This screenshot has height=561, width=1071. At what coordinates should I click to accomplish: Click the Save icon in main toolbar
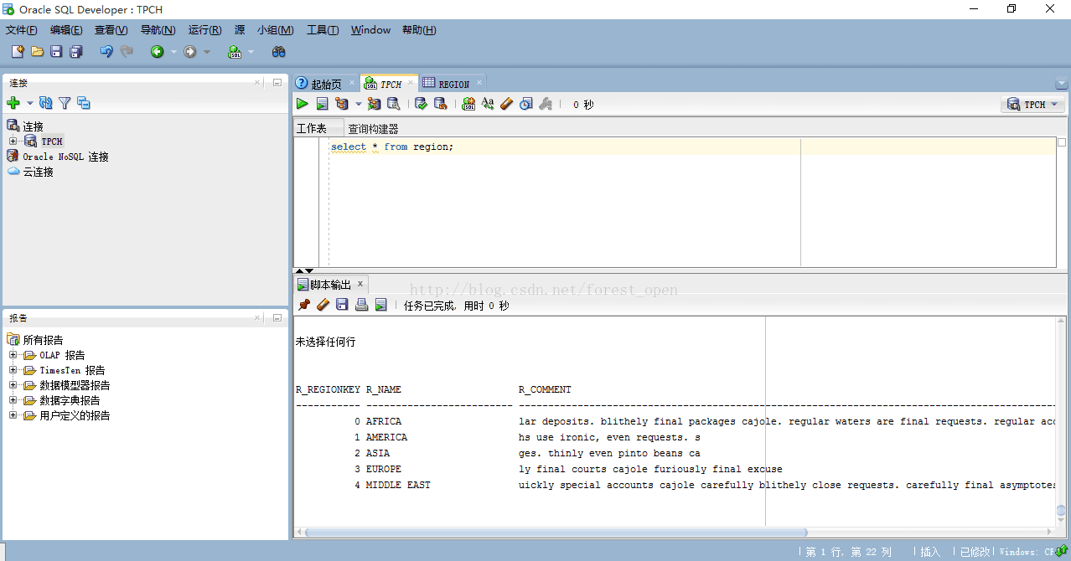[56, 52]
